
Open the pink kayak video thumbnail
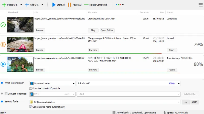[x=20, y=44]
